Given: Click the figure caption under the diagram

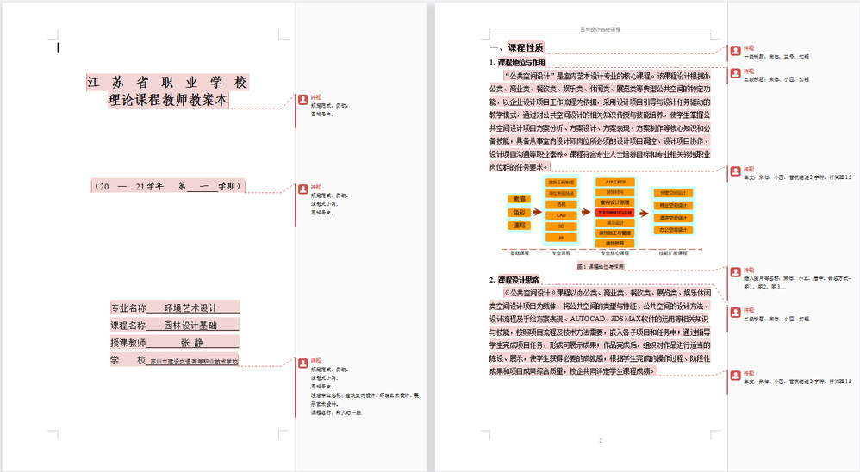Looking at the screenshot, I should click(600, 267).
